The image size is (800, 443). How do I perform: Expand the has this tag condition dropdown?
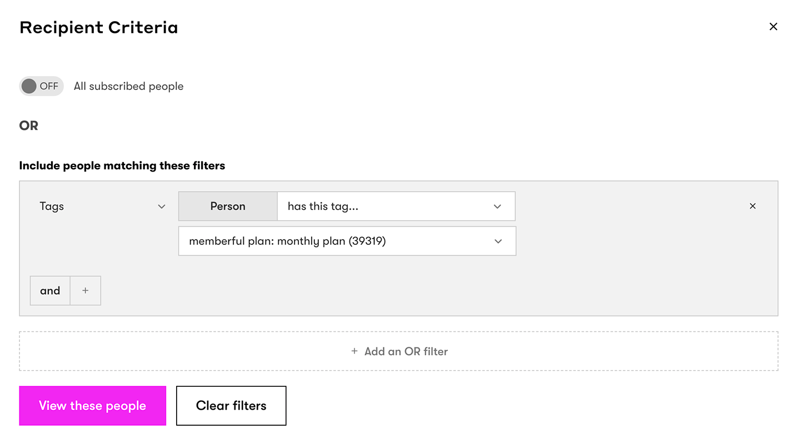[x=396, y=206]
